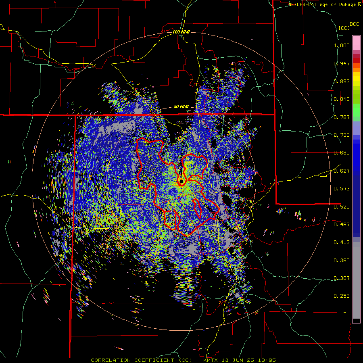Select the 0.893 scale value
The height and width of the screenshot is (363, 363).
pyautogui.click(x=342, y=81)
